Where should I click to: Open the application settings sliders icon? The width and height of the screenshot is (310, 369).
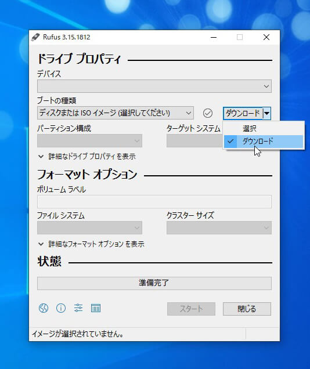[78, 308]
